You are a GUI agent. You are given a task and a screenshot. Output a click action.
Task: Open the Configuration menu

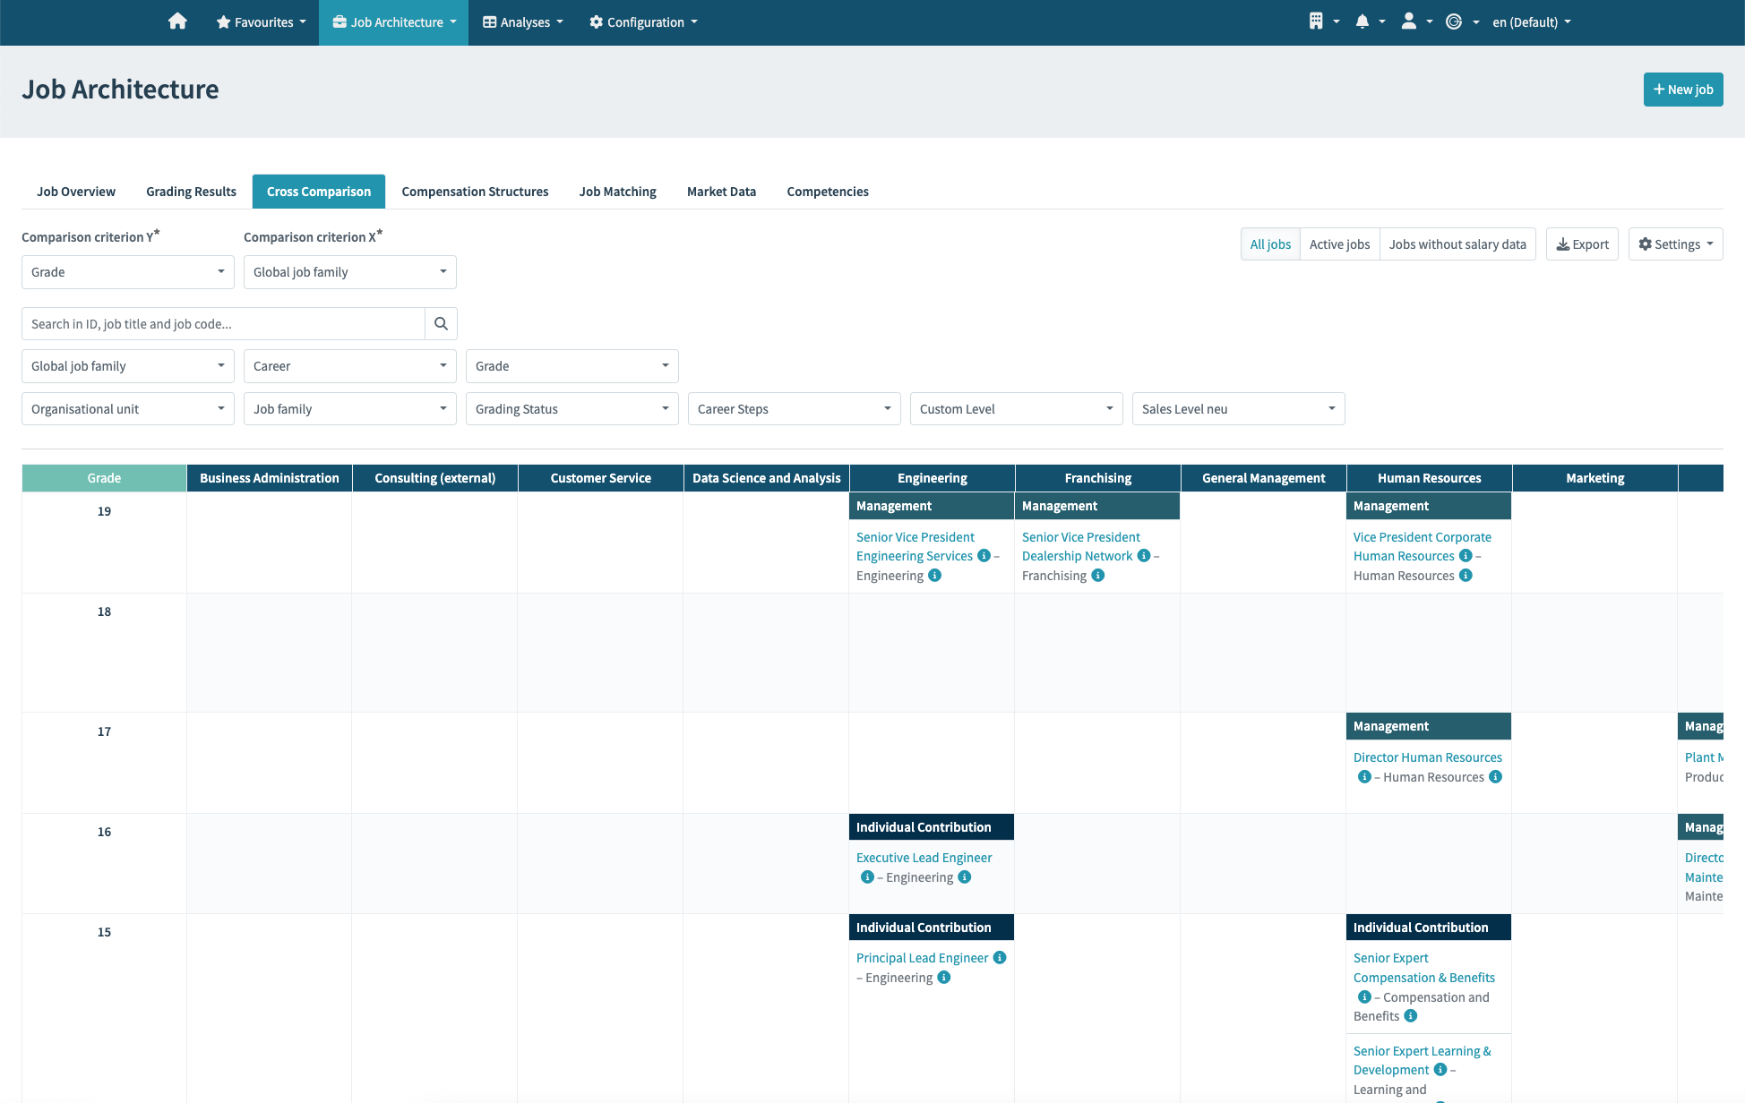coord(643,22)
